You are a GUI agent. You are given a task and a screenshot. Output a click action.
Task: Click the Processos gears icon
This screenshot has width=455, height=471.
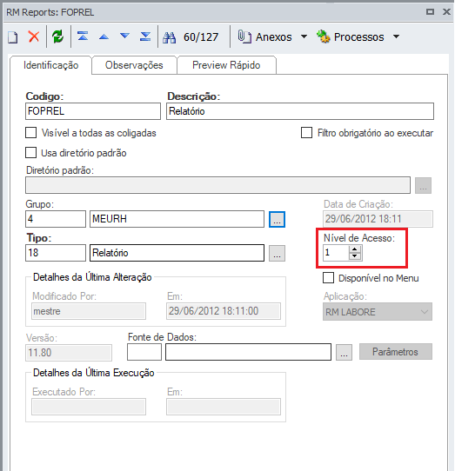coord(323,37)
